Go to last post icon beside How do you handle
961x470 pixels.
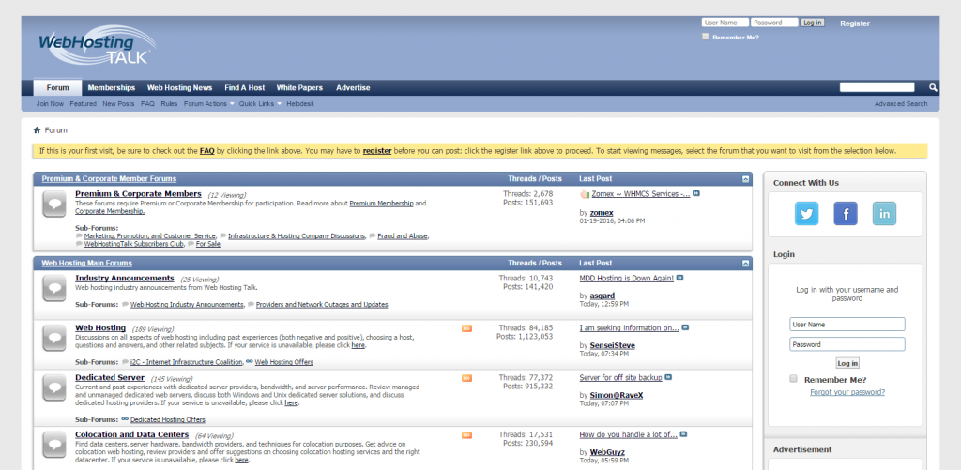pyautogui.click(x=683, y=433)
